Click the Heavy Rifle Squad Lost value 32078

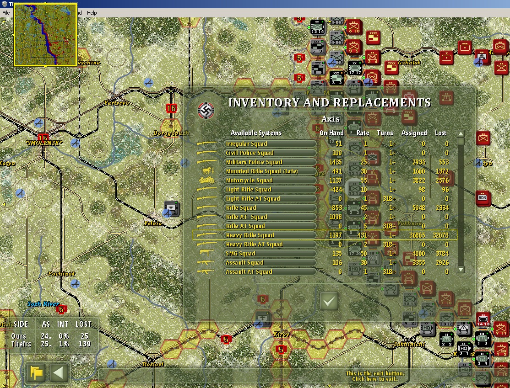[x=440, y=235]
